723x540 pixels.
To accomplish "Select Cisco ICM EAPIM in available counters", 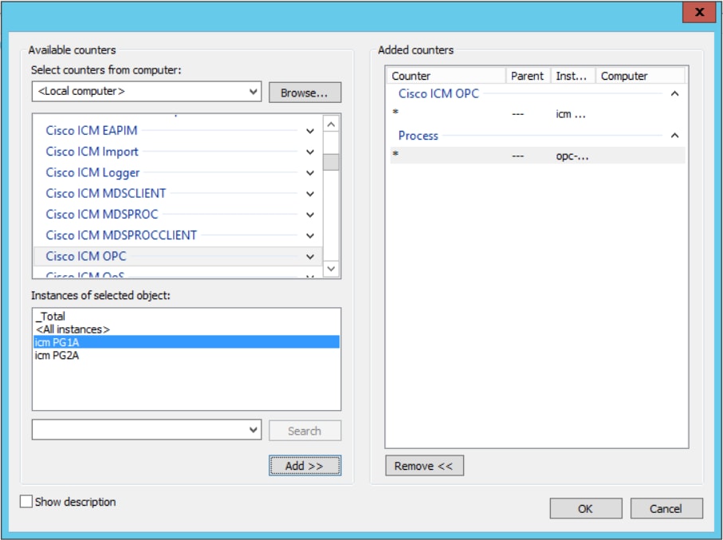I will (x=92, y=131).
